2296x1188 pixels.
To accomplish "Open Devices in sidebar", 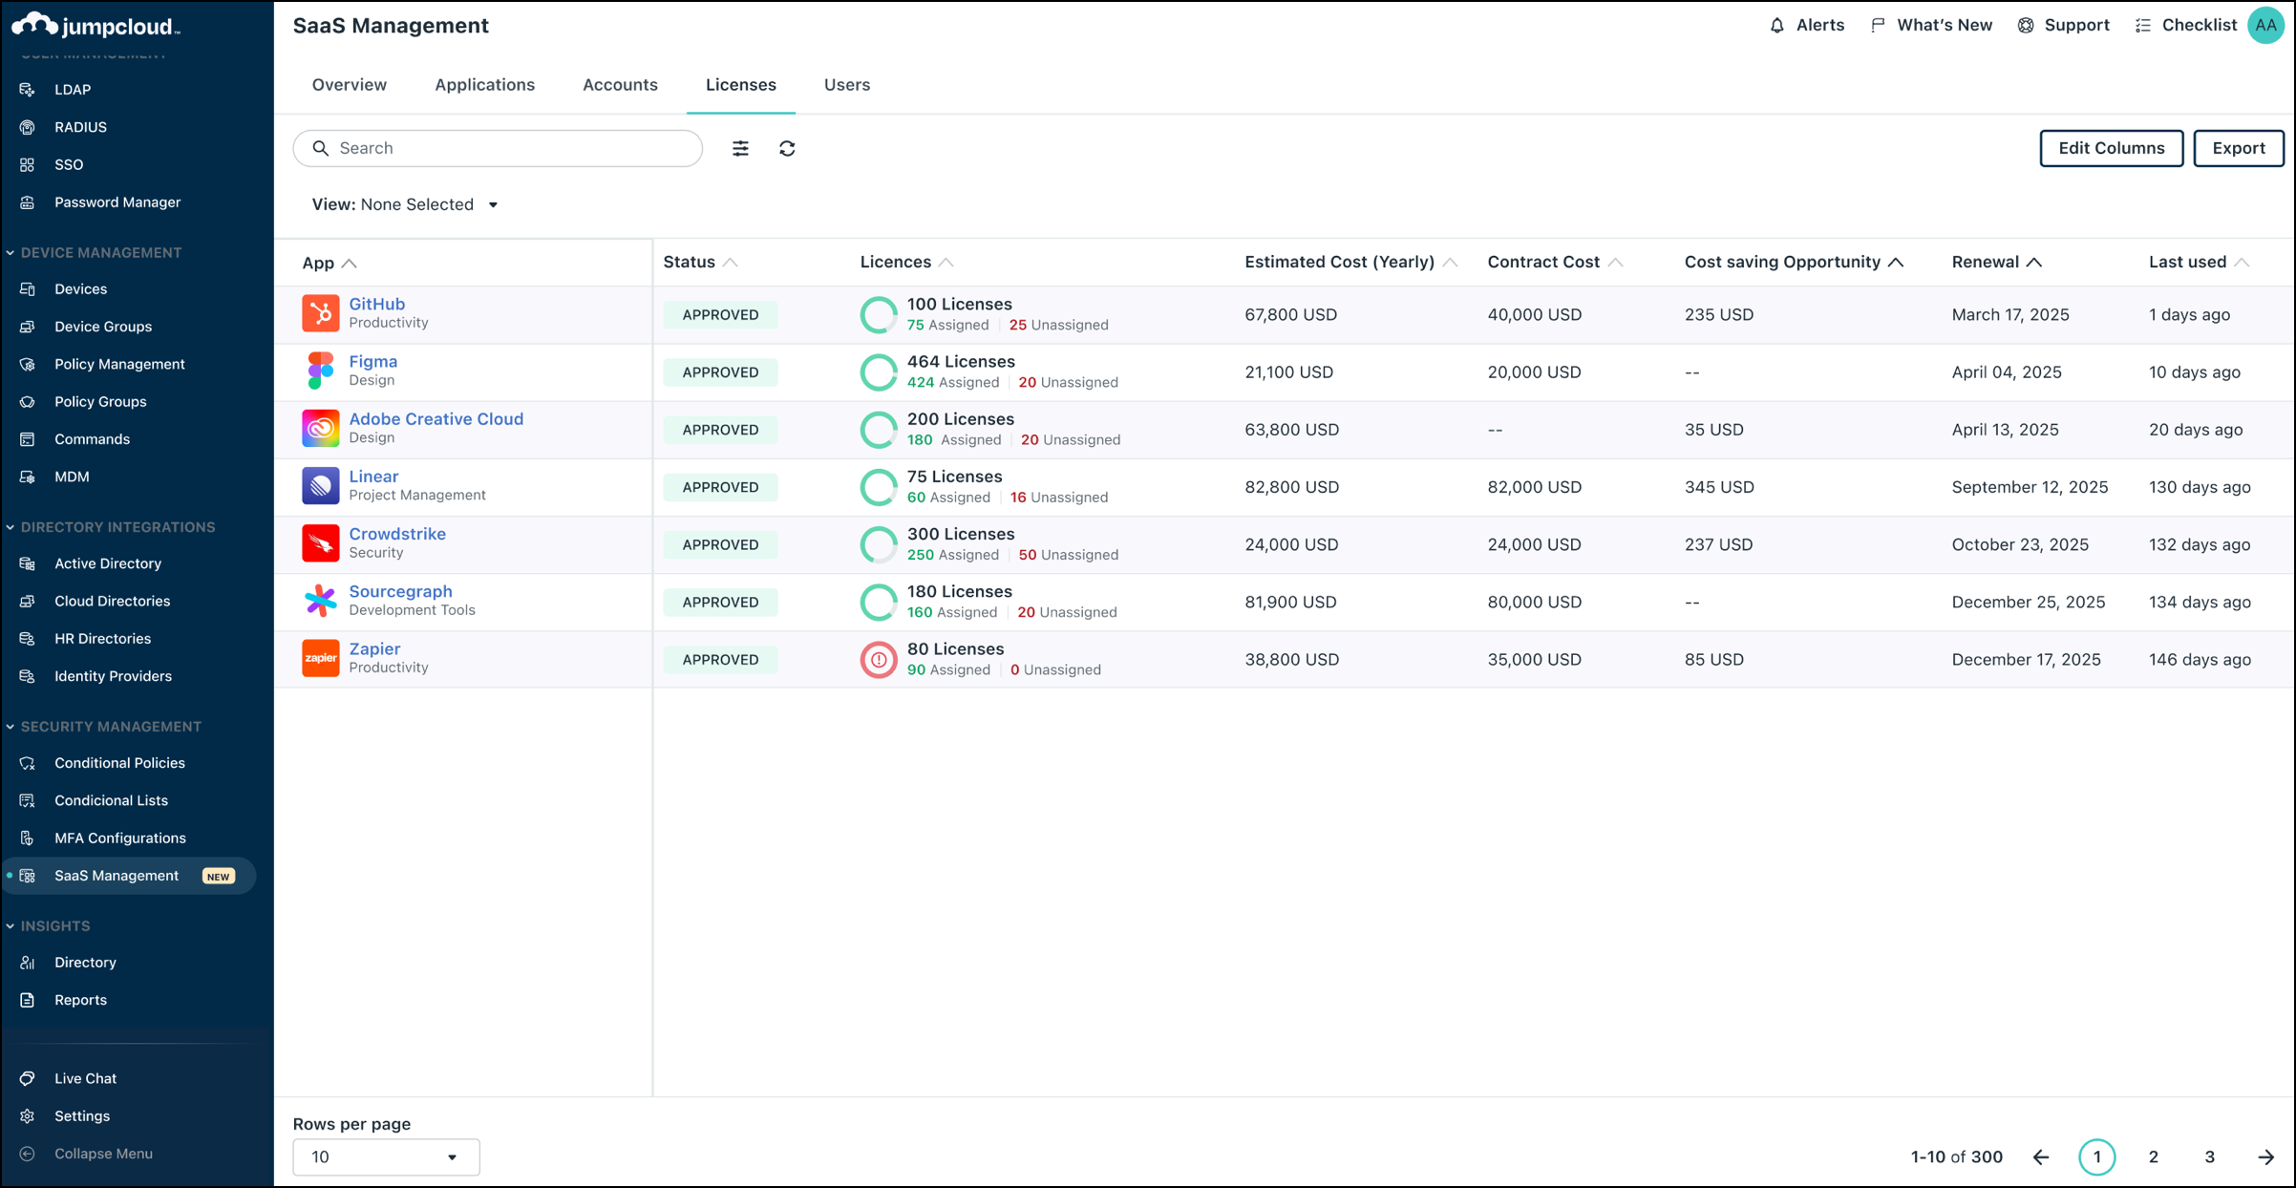I will coord(80,289).
